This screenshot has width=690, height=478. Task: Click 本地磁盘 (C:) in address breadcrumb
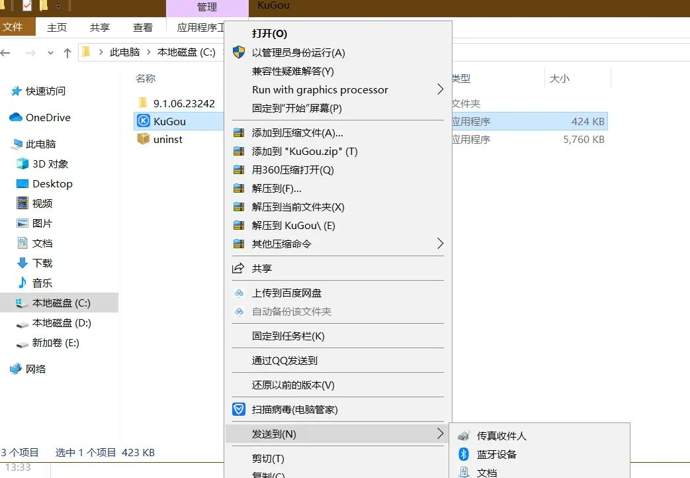point(186,52)
